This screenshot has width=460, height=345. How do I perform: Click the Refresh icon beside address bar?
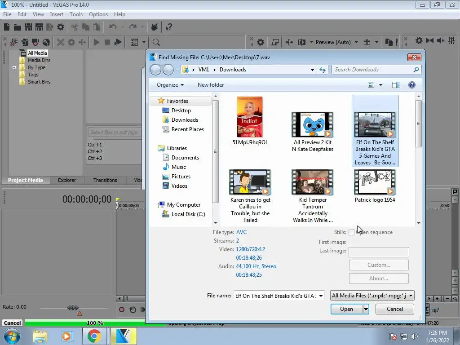[x=323, y=70]
